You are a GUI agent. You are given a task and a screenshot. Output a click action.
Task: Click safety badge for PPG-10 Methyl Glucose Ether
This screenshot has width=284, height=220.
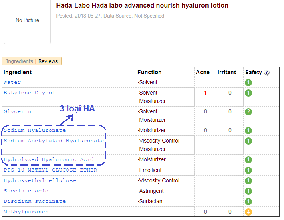click(x=248, y=170)
